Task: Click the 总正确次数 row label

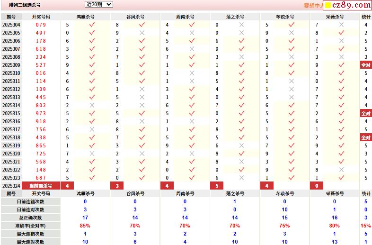Action: click(x=30, y=218)
